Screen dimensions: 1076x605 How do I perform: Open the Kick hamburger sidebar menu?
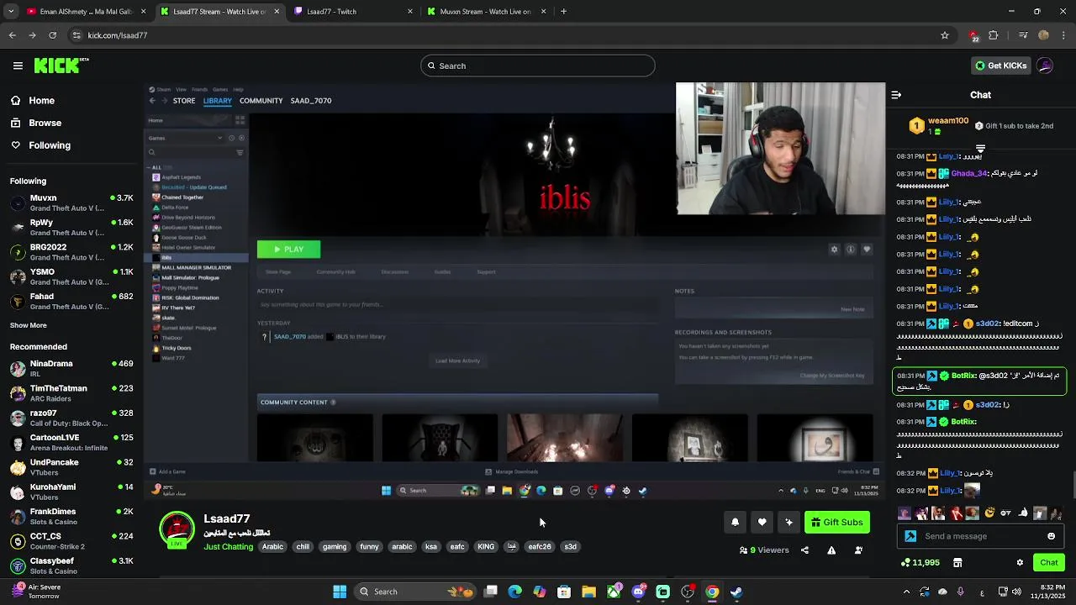18,66
